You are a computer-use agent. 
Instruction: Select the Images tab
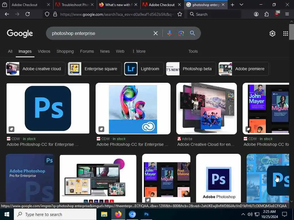click(25, 51)
